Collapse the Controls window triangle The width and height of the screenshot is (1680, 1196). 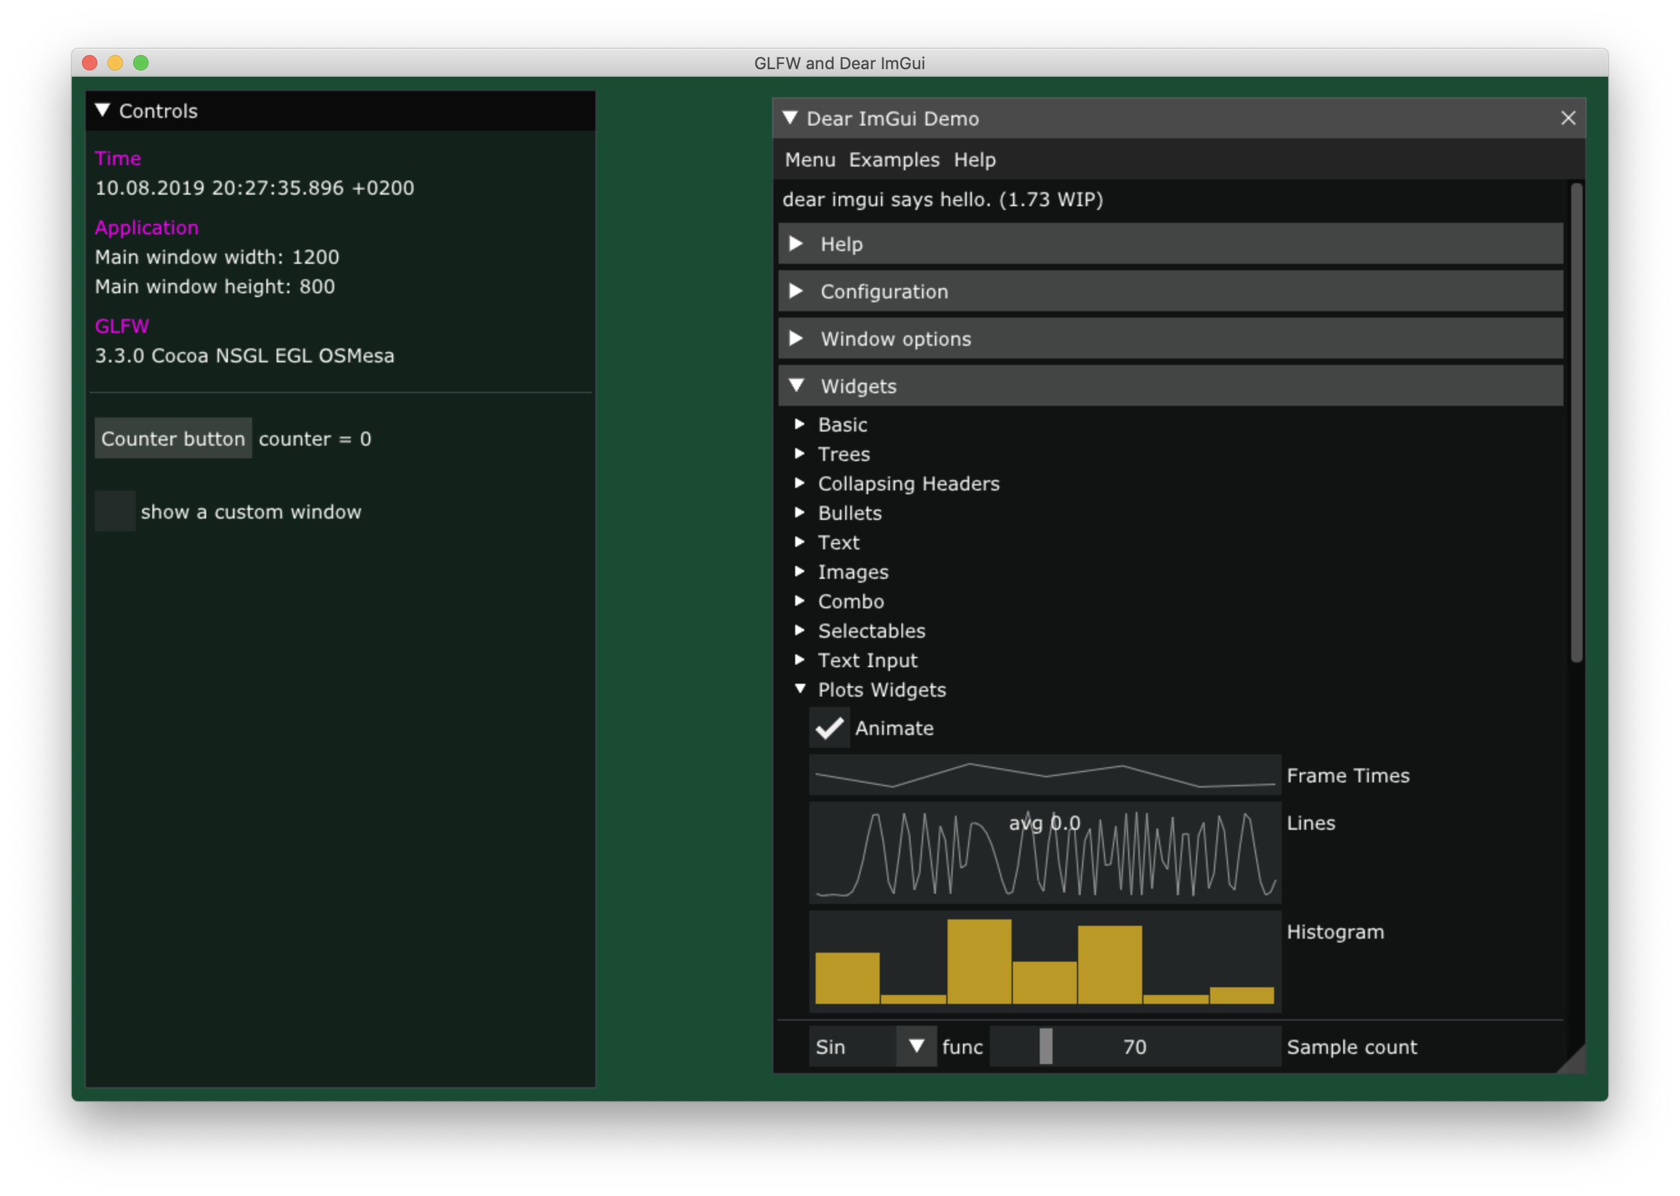102,111
